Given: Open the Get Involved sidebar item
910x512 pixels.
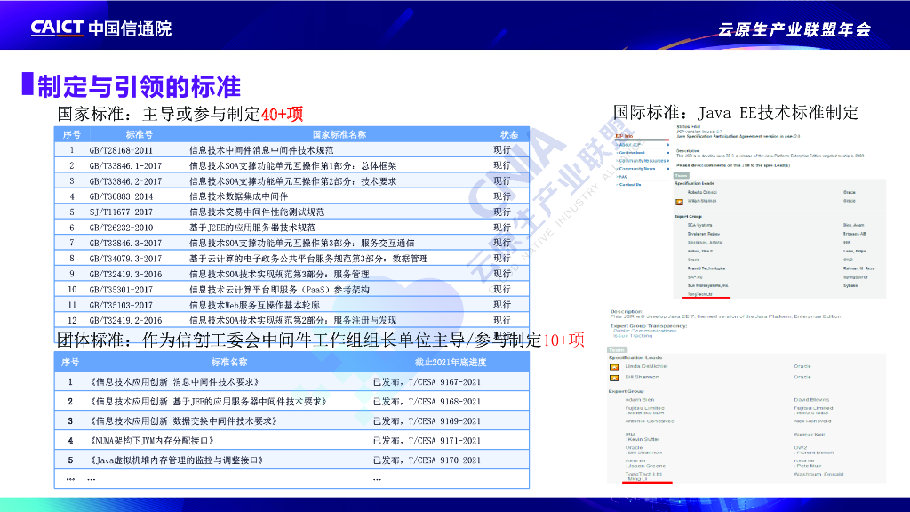Looking at the screenshot, I should click(x=632, y=153).
